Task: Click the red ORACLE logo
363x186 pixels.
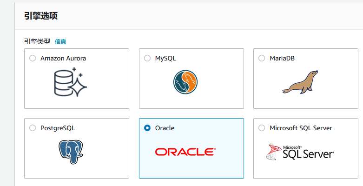Action: [185, 152]
